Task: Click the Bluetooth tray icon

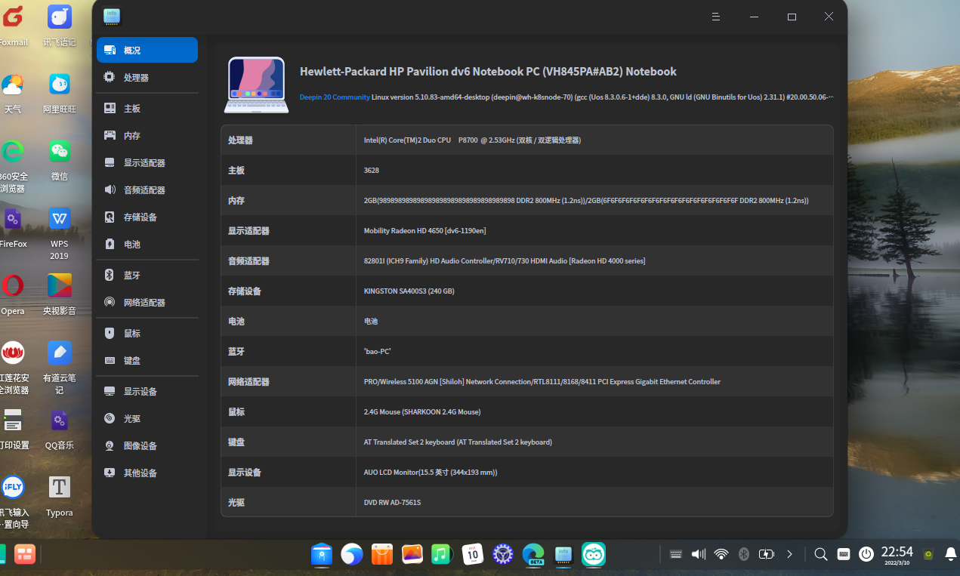Action: 743,554
